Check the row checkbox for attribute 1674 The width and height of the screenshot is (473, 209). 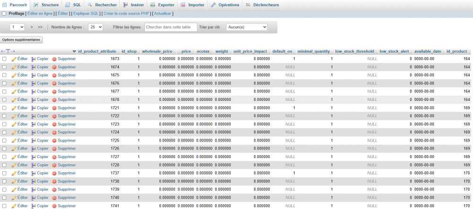click(4, 67)
